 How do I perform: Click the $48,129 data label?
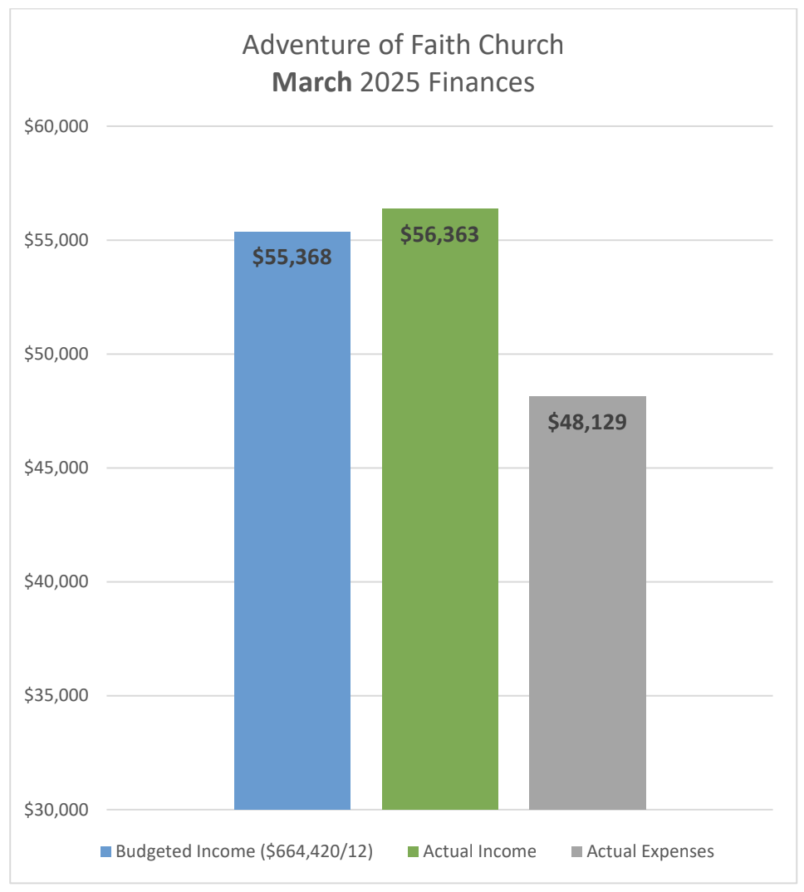pyautogui.click(x=587, y=422)
